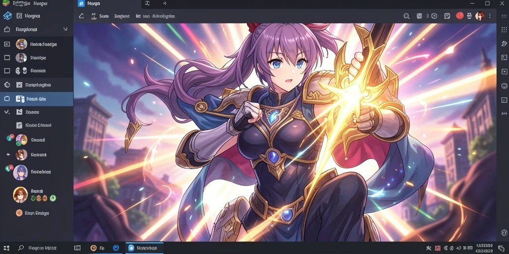The image size is (509, 254).
Task: Click the wave-shaped icon in the right sidebar
Action: (x=504, y=114)
